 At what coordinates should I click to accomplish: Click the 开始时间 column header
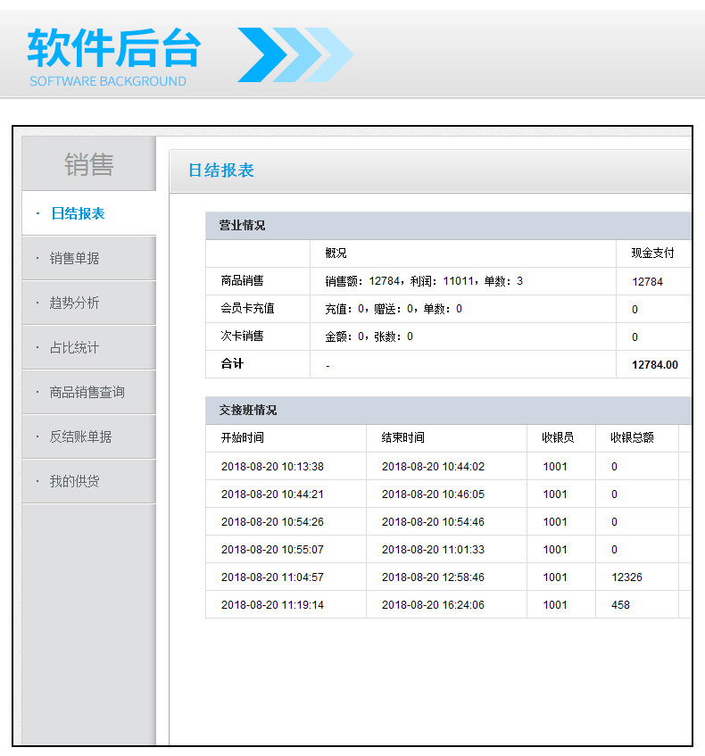point(242,437)
